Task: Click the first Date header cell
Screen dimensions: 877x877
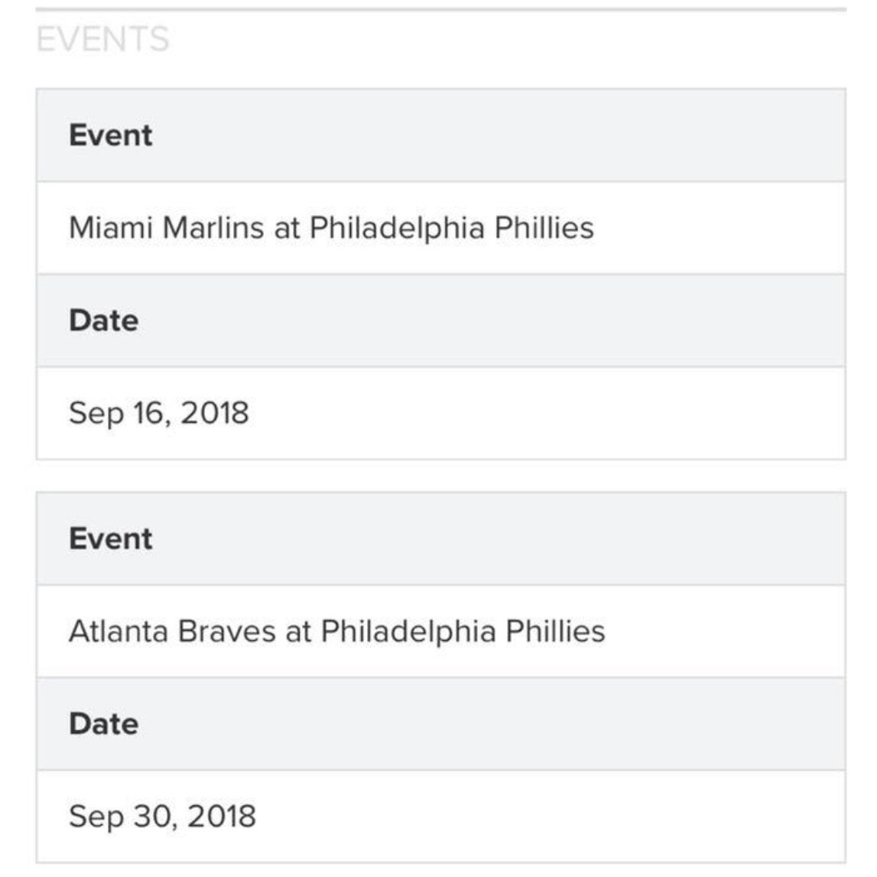Action: coord(440,321)
